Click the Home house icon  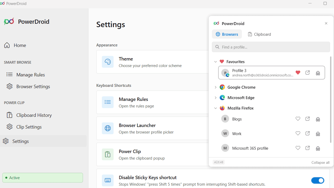click(7, 45)
